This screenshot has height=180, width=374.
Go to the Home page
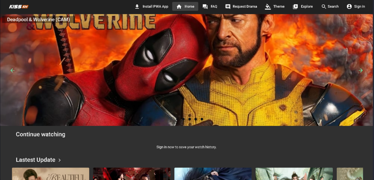[x=185, y=7]
